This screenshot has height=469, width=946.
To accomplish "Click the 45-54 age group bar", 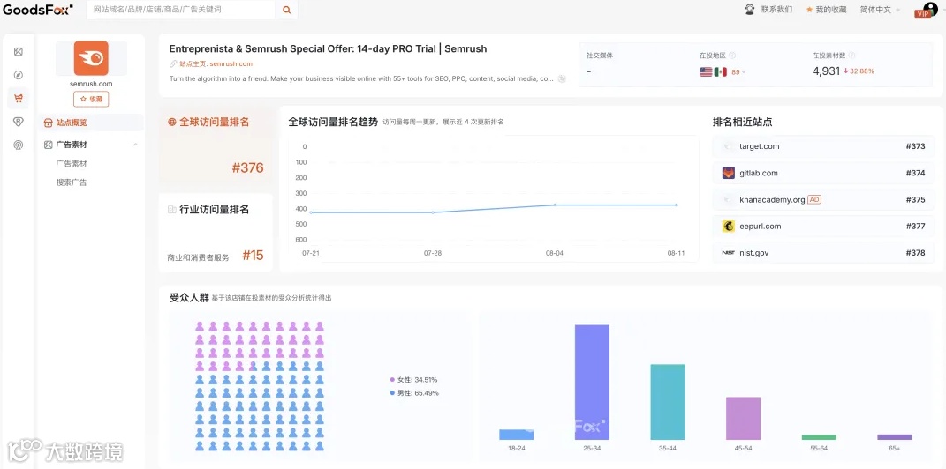I will tap(744, 419).
